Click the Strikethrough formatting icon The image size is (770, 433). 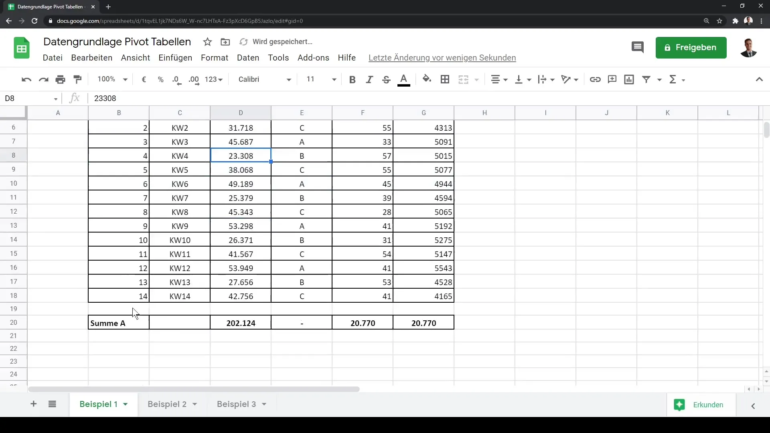point(387,79)
